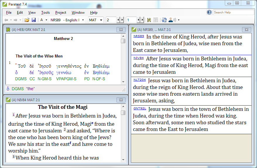
Task: Open the Help menu
Action: pyautogui.click(x=94, y=13)
